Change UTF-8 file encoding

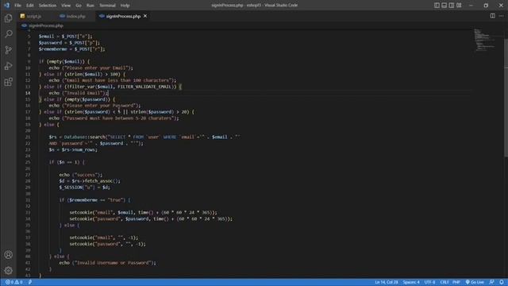(x=430, y=282)
